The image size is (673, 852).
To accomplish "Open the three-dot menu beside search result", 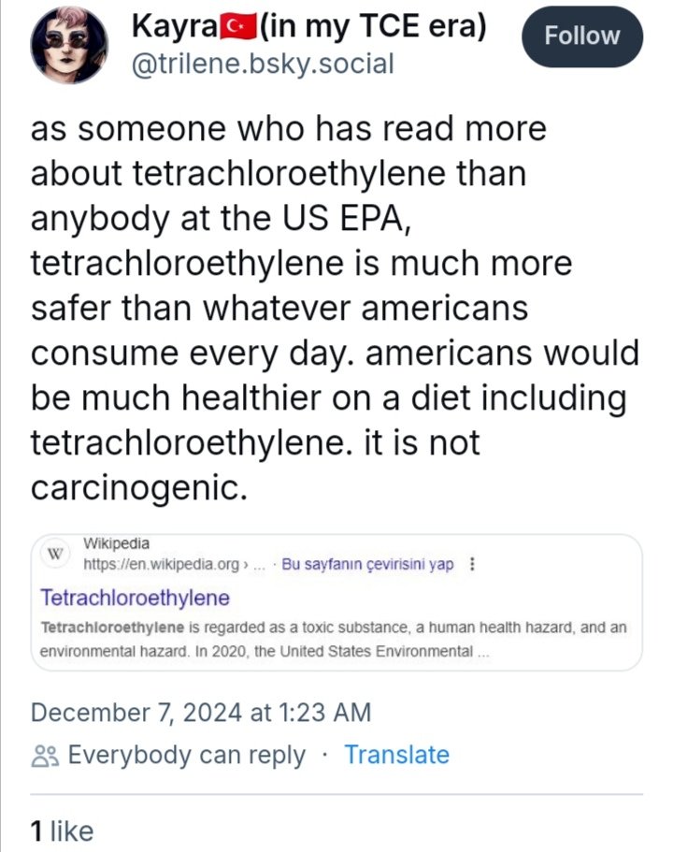I will 470,565.
